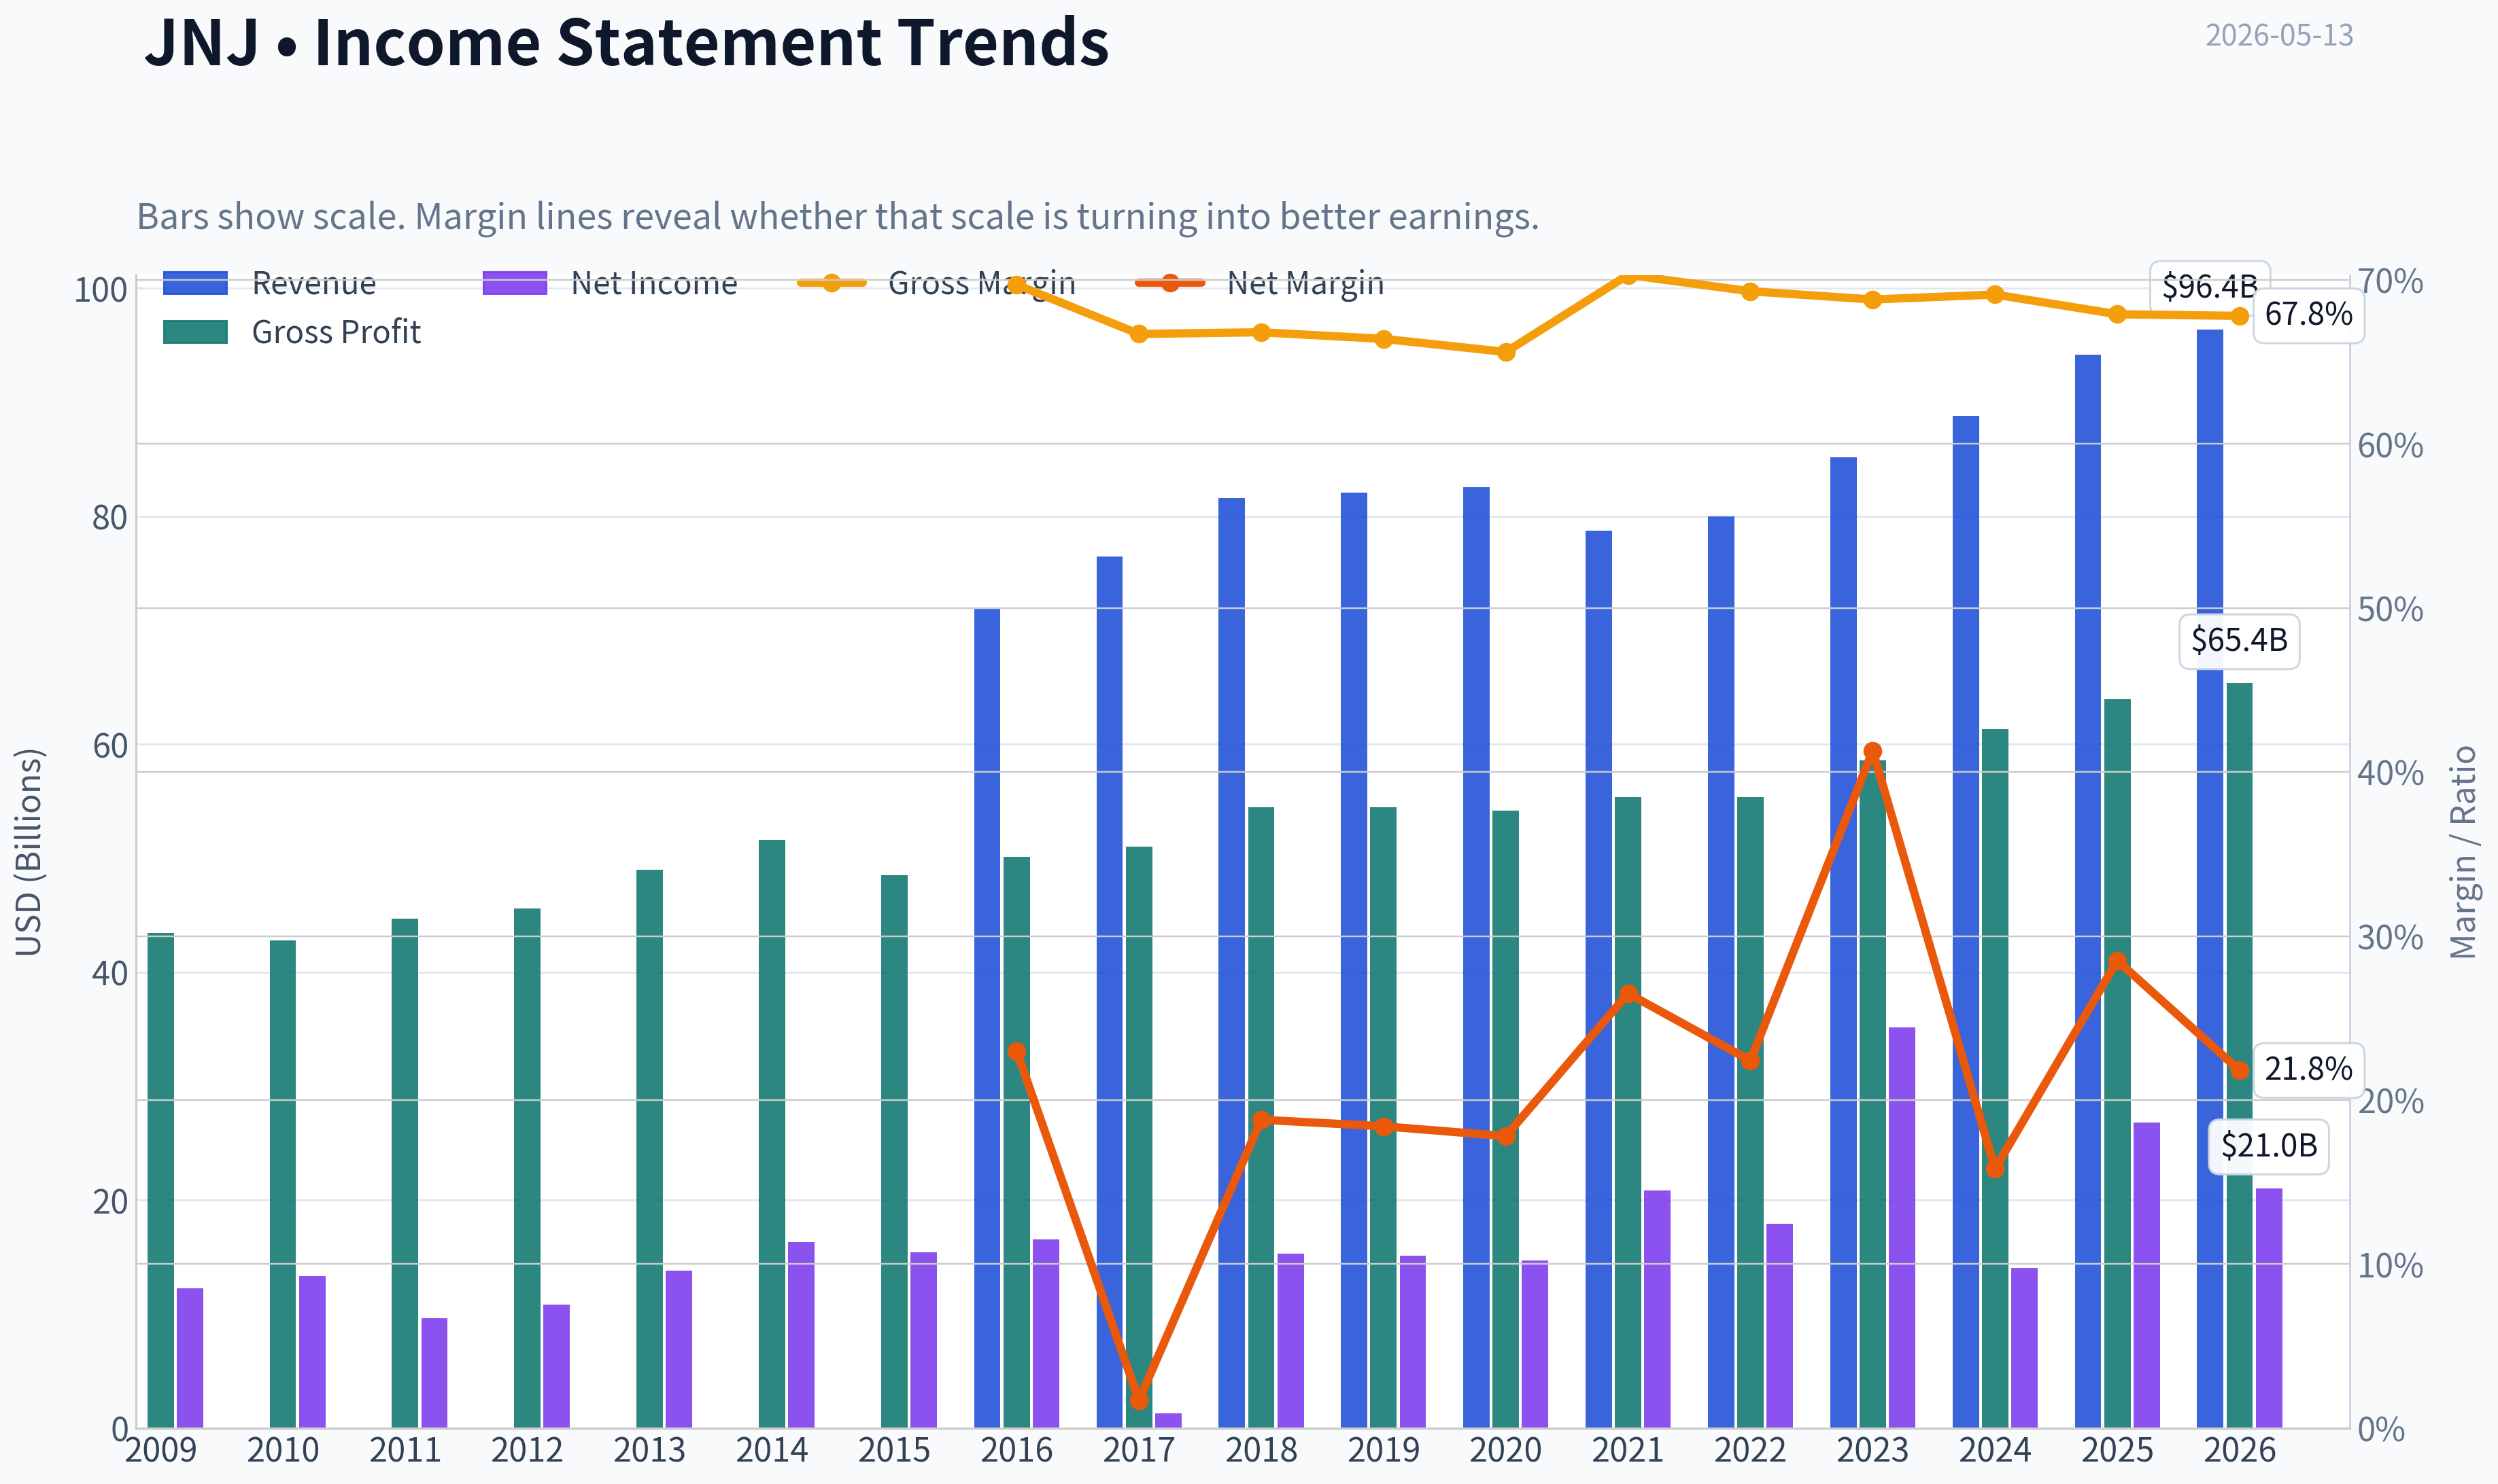
Task: Click the 2026-05-13 date stamp
Action: 2279,35
